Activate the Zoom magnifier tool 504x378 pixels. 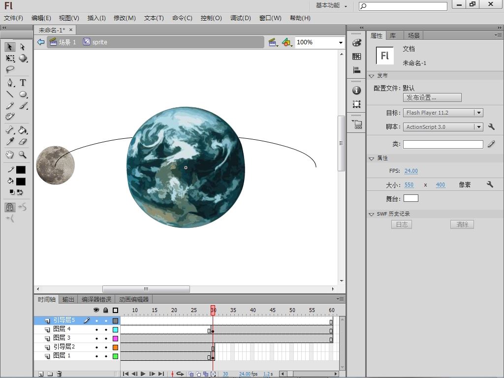[x=23, y=155]
